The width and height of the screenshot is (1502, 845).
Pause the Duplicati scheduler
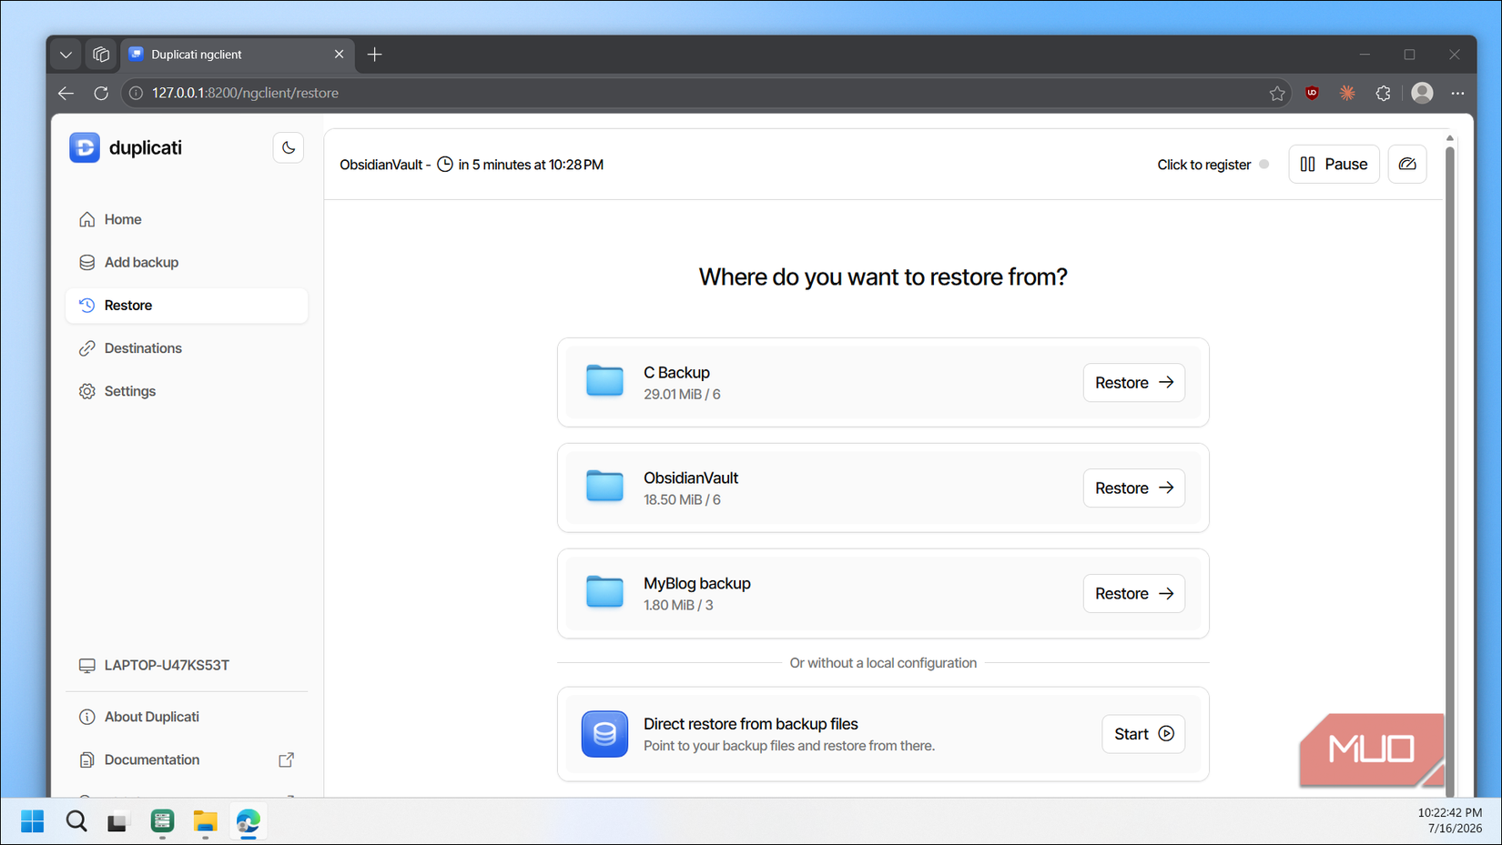point(1334,165)
